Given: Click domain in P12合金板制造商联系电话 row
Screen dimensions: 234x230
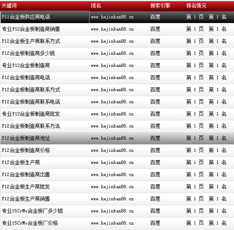Looking at the screenshot, I should (x=112, y=102).
